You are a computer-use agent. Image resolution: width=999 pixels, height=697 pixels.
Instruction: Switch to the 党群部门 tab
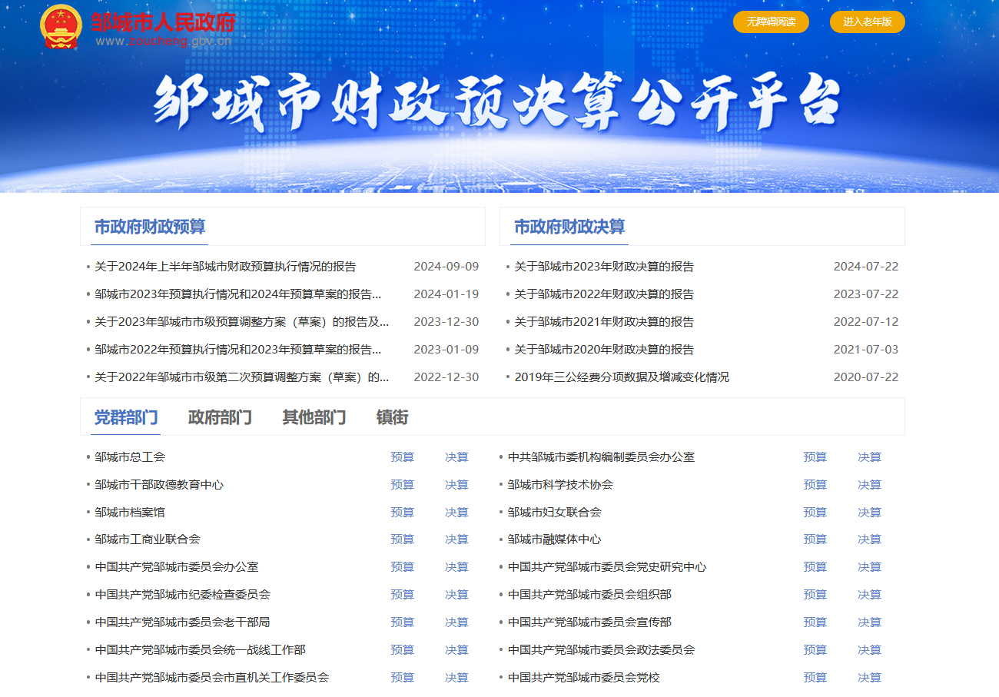126,417
